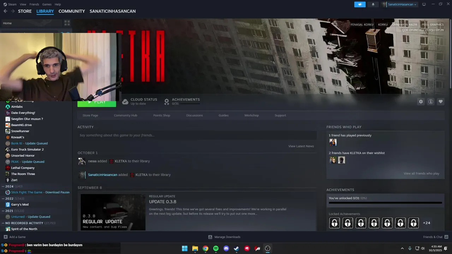Select SnowRunner in library list
The image size is (452, 254).
pyautogui.click(x=20, y=131)
